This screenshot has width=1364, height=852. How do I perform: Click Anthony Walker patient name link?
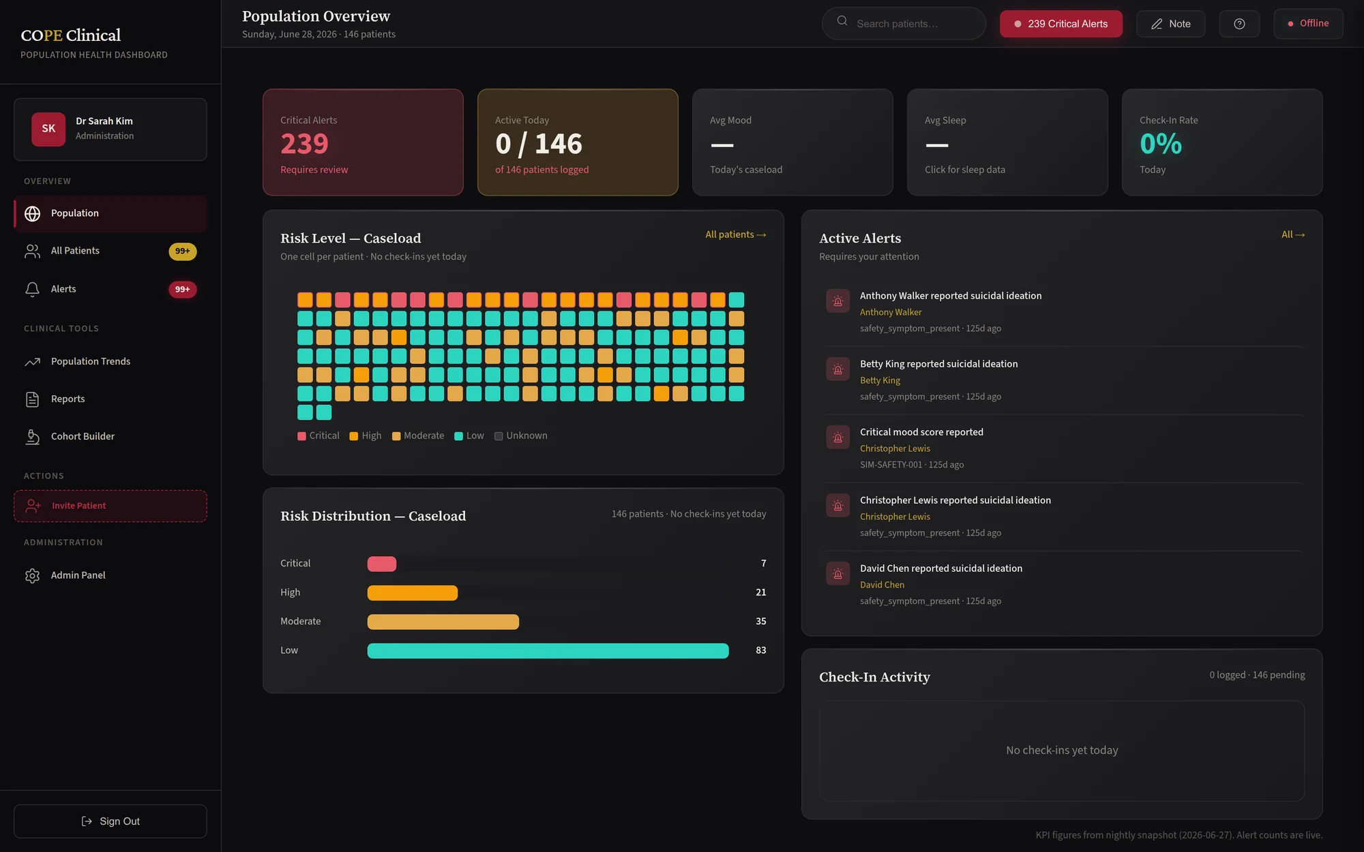890,312
